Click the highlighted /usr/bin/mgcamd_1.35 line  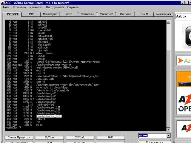point(49,116)
